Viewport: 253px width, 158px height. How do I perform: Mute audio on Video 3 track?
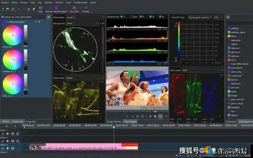point(8,148)
